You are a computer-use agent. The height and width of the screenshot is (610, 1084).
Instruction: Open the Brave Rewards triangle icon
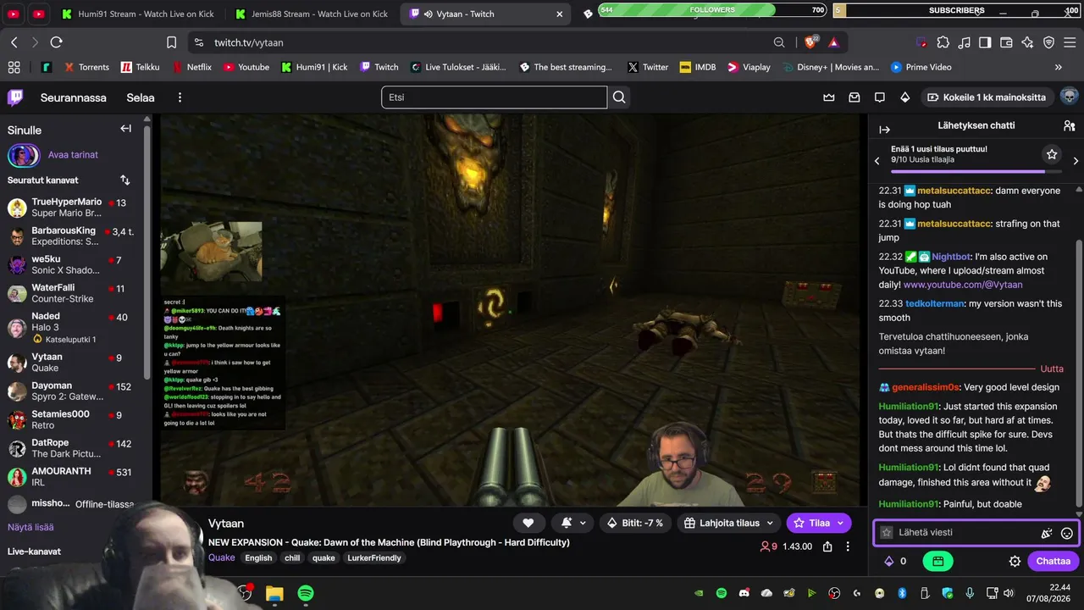833,42
